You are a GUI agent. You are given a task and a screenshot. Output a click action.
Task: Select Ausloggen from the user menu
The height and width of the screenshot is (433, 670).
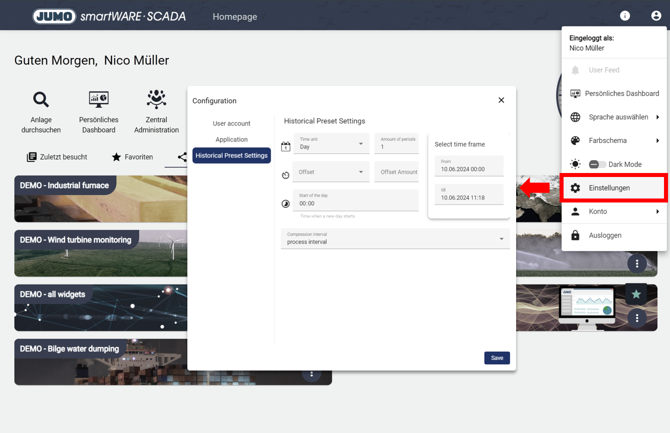coord(605,235)
